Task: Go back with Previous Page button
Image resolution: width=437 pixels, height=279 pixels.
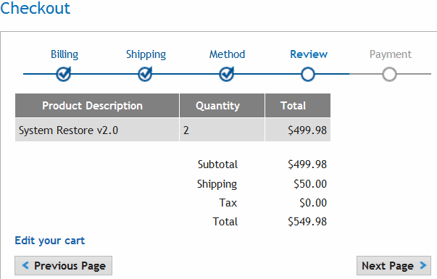Action: coord(64,266)
